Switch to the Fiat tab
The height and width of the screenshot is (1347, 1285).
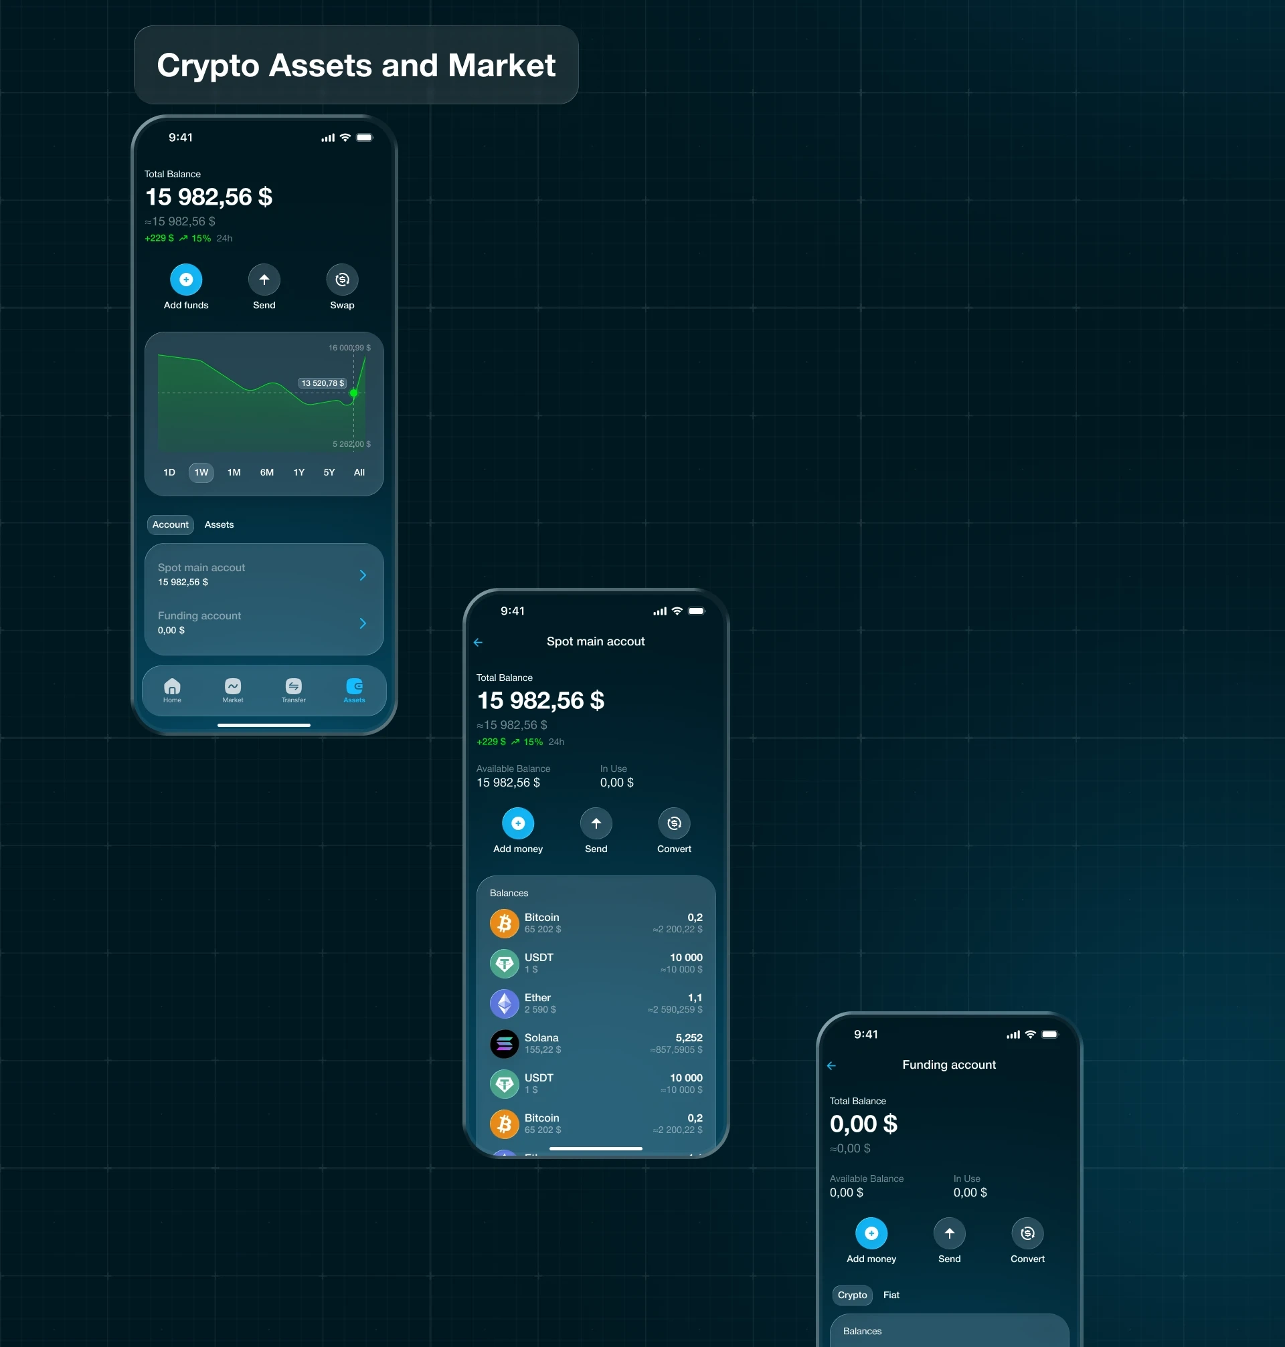click(x=890, y=1295)
